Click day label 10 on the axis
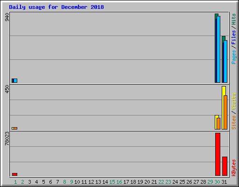 [x=77, y=182]
